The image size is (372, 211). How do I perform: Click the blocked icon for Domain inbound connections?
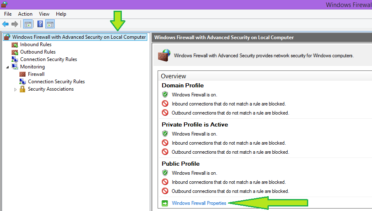point(165,103)
